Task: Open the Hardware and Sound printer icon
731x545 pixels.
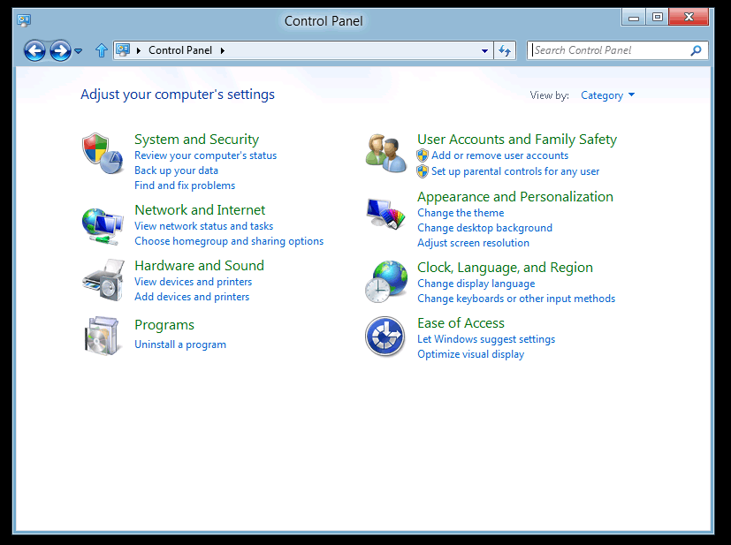Action: pos(103,280)
